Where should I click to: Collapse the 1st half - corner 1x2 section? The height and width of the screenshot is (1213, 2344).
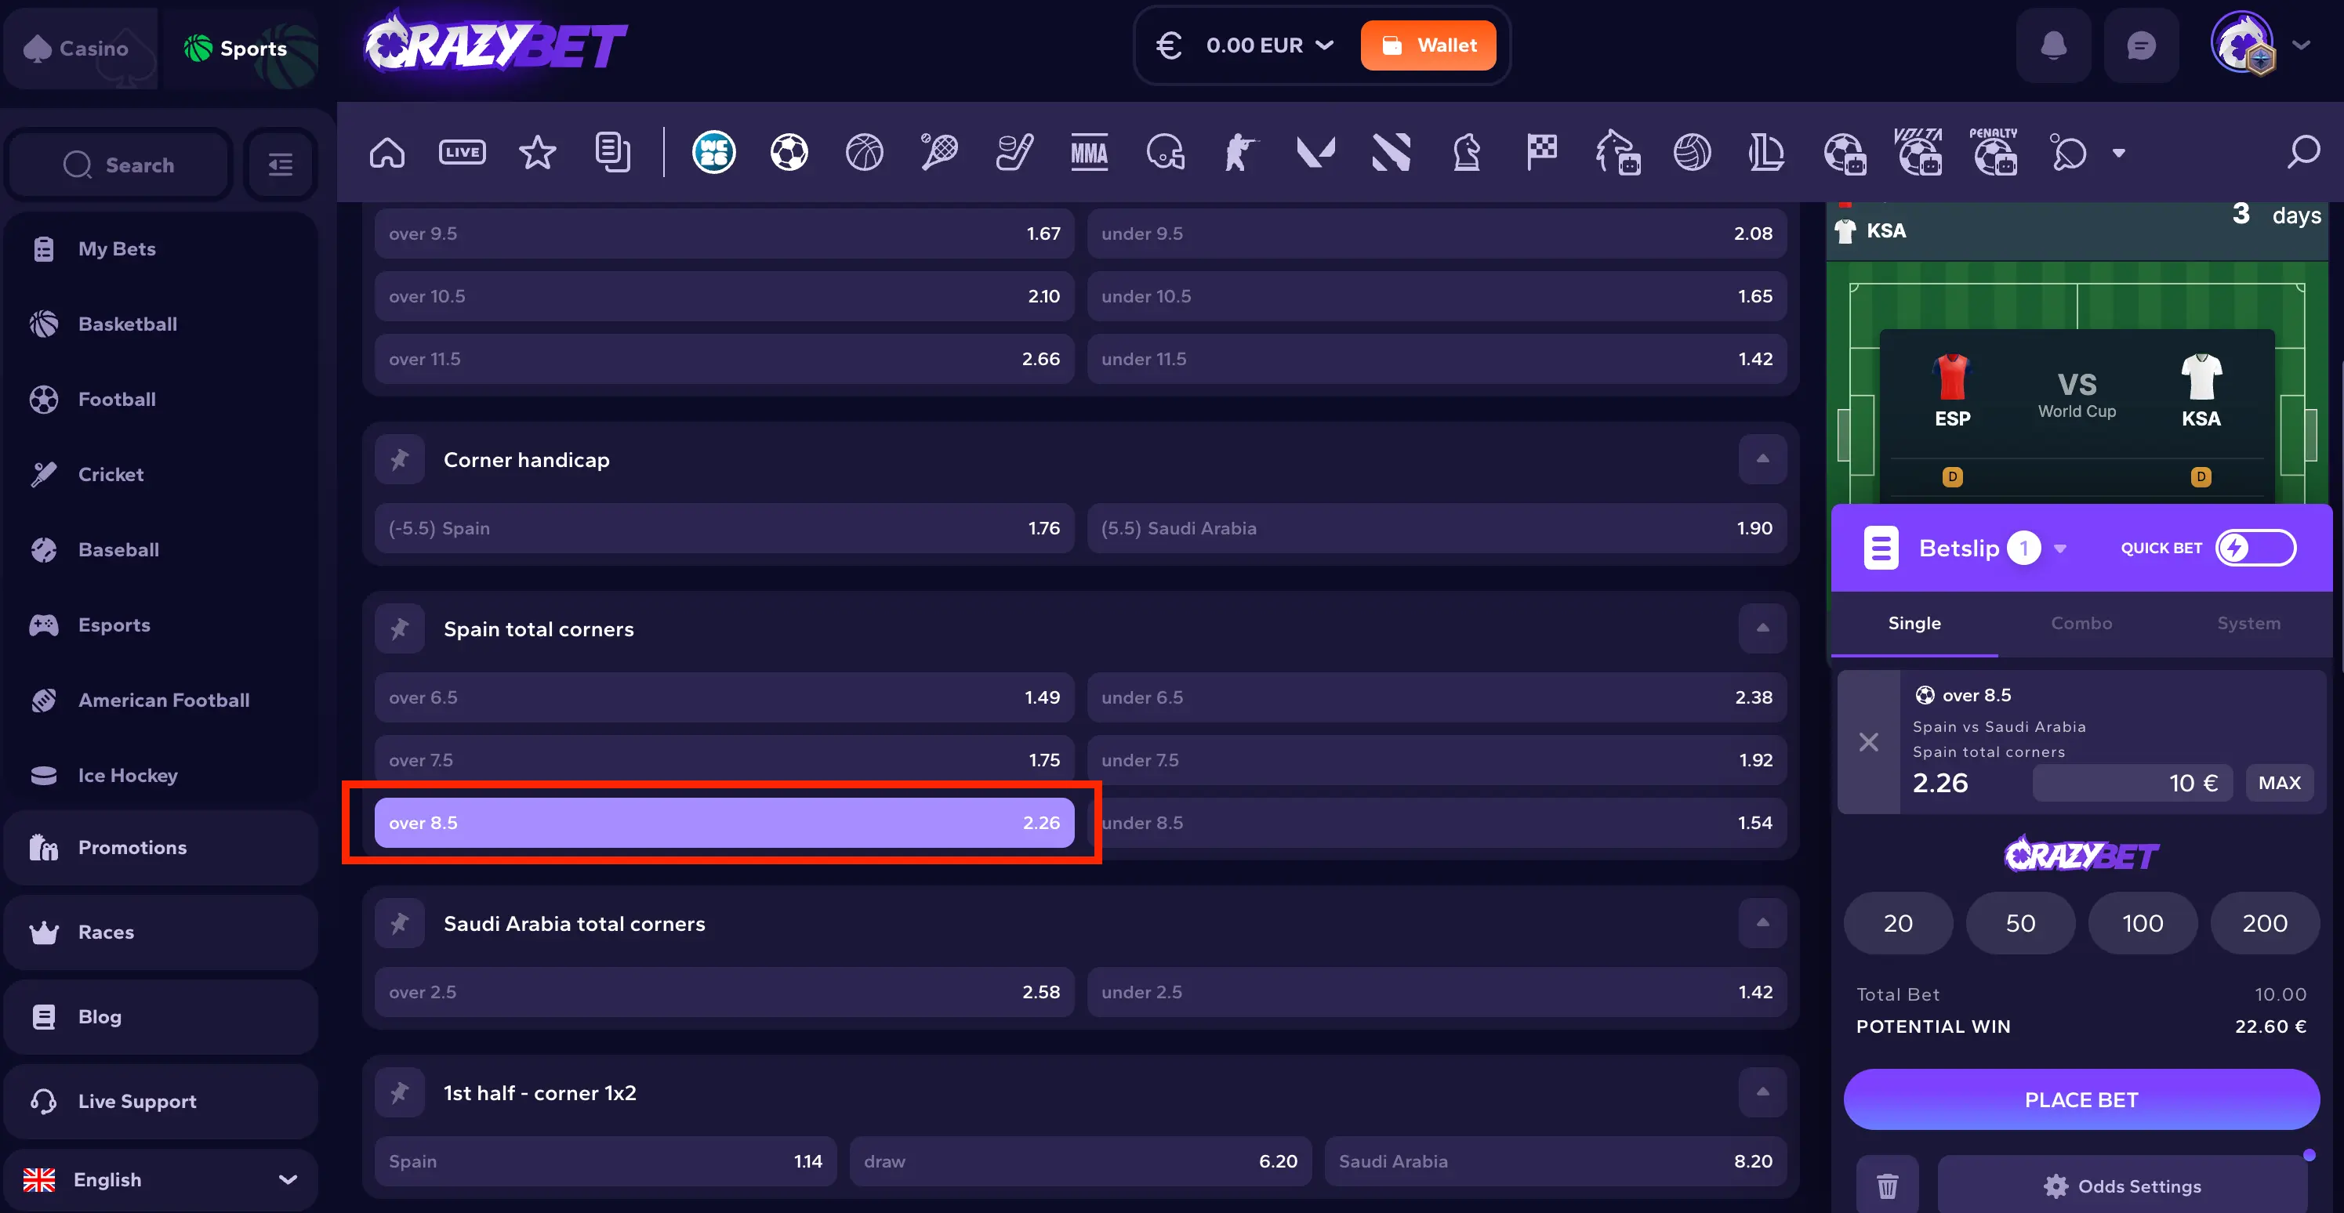(1762, 1092)
